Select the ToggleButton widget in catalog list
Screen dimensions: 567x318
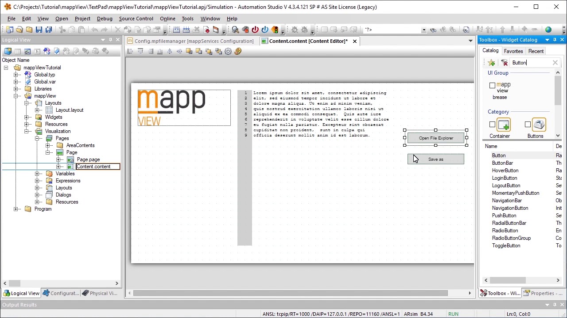[x=506, y=246]
